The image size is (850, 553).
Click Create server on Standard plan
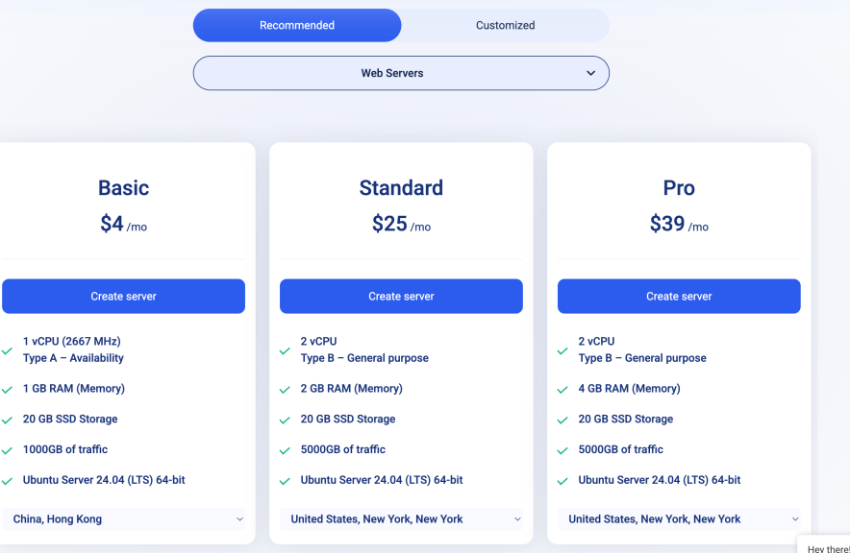(401, 297)
